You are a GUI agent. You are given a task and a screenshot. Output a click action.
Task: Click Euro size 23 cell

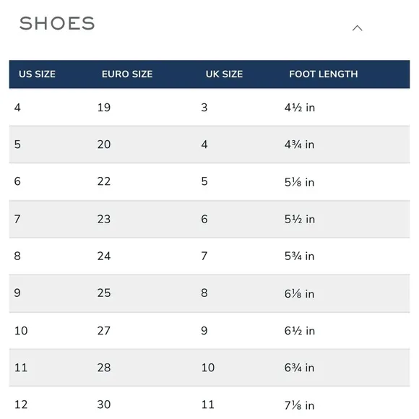pos(104,219)
